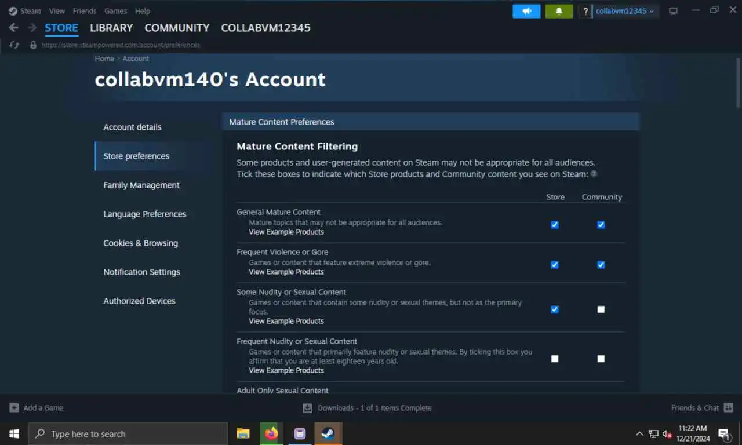View Example Products for Some Nudity
The width and height of the screenshot is (742, 445).
[286, 321]
